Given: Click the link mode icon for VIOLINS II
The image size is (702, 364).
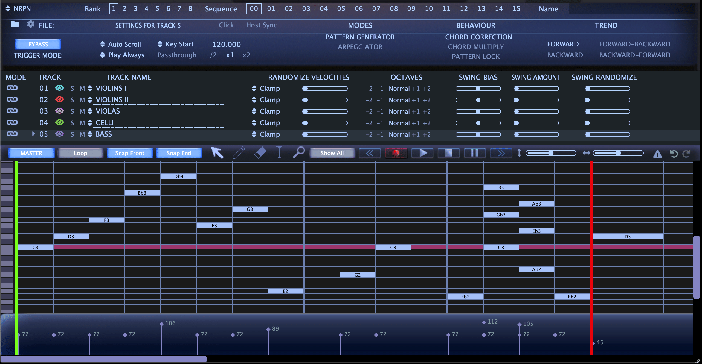Looking at the screenshot, I should click(x=12, y=99).
